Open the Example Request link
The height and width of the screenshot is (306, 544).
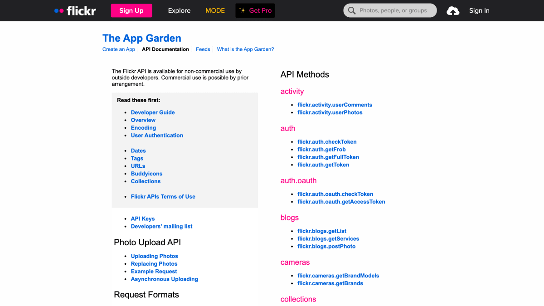[154, 272]
